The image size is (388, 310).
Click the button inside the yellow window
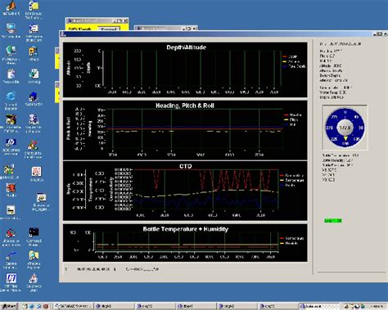point(109,29)
